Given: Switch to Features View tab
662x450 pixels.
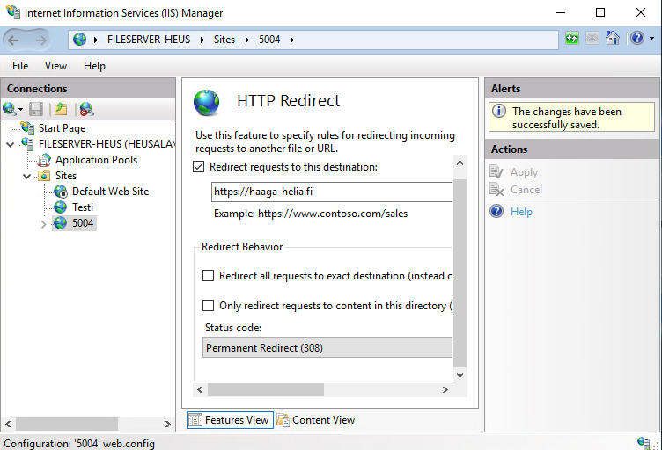Looking at the screenshot, I should (x=230, y=420).
